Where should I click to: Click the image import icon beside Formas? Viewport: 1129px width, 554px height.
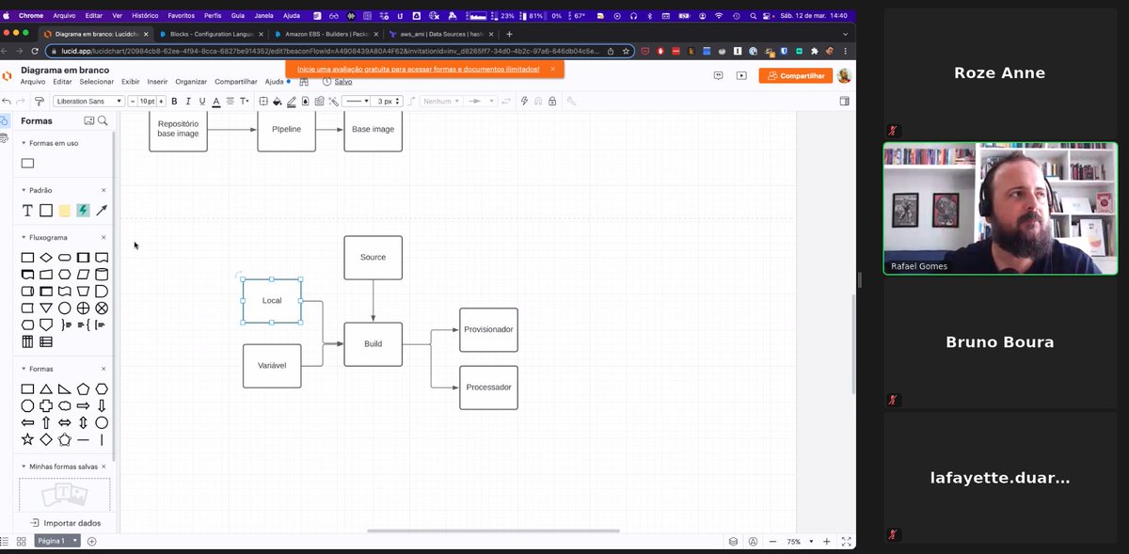click(89, 120)
